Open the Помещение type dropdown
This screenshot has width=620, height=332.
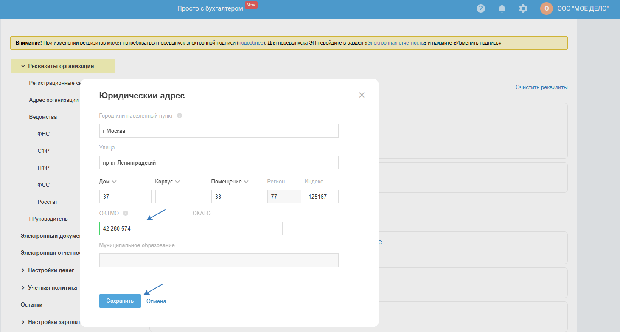click(230, 182)
